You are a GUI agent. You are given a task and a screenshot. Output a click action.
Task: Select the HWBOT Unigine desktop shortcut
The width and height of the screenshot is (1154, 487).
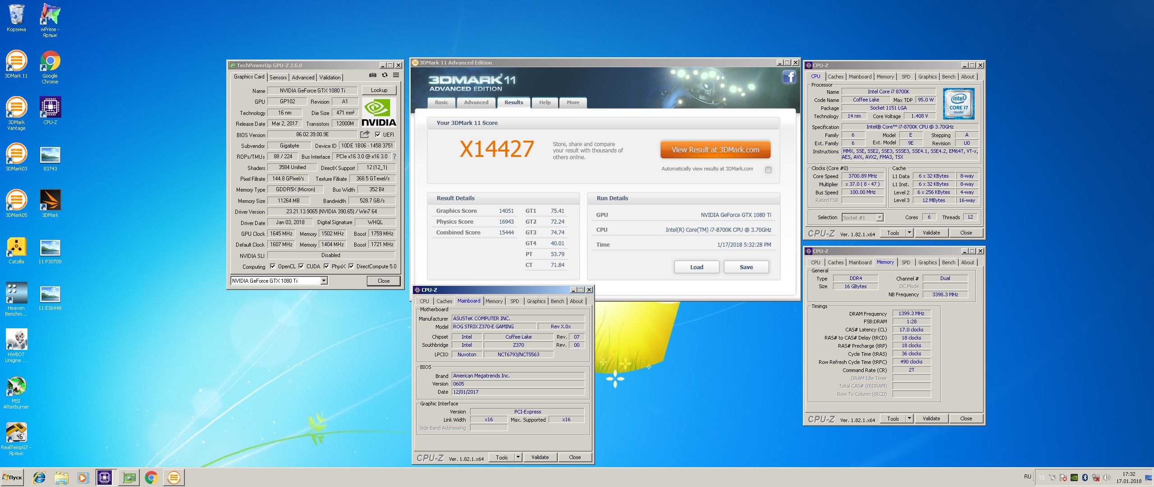(16, 346)
